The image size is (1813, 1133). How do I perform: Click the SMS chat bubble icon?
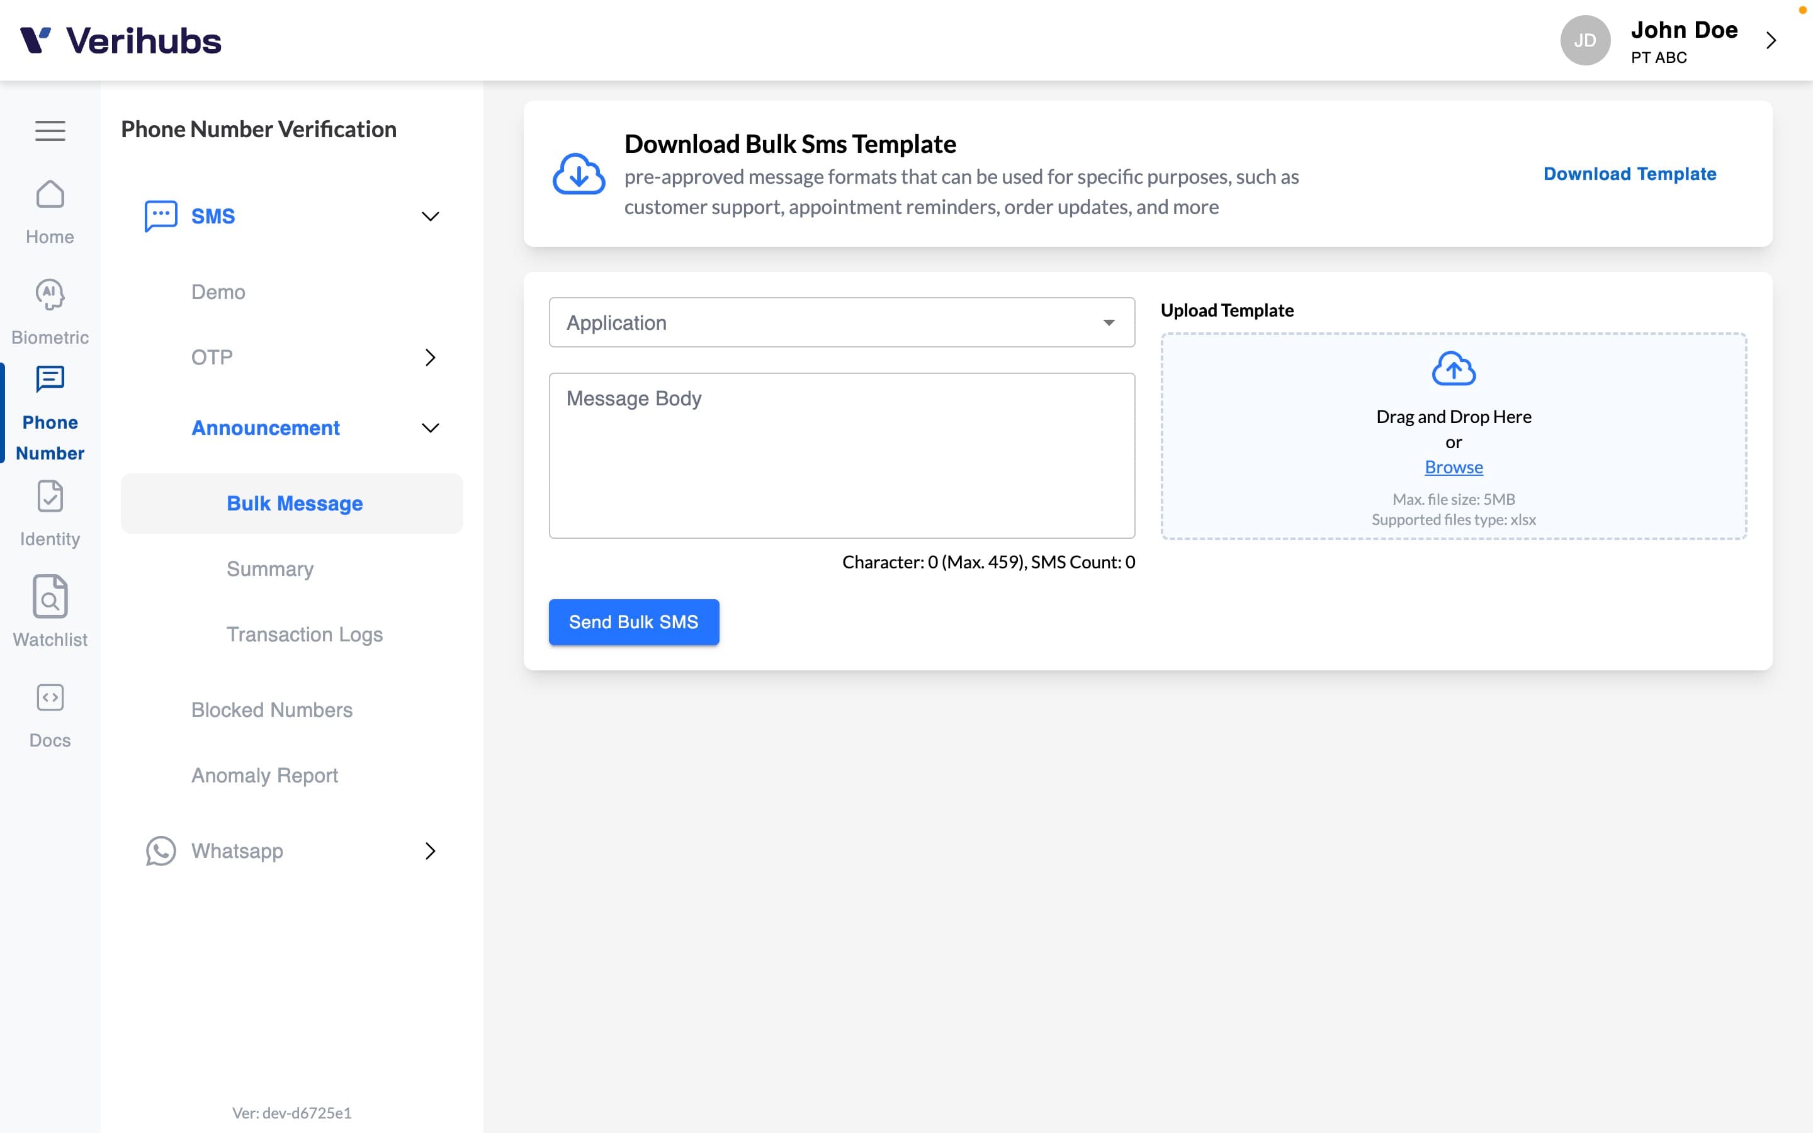click(x=161, y=217)
